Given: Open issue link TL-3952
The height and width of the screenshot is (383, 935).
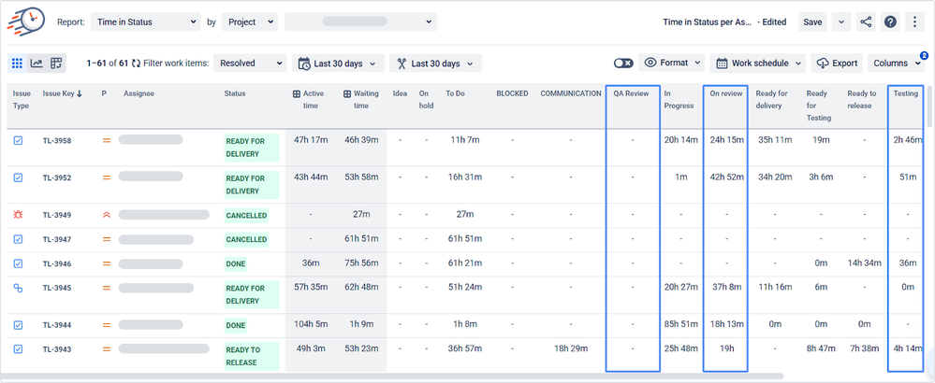Looking at the screenshot, I should 57,177.
